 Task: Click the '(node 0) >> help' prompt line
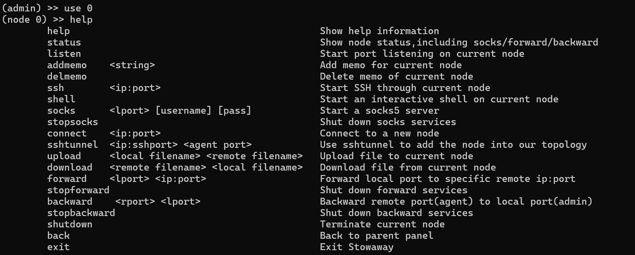[x=47, y=19]
